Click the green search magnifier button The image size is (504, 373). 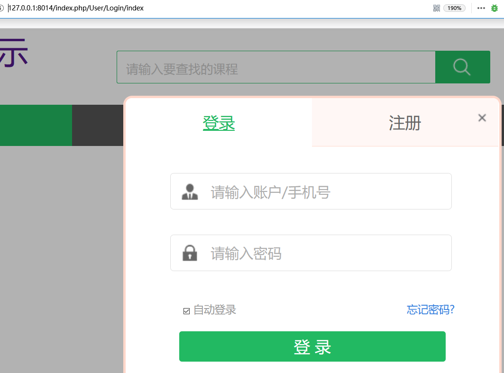click(x=463, y=67)
